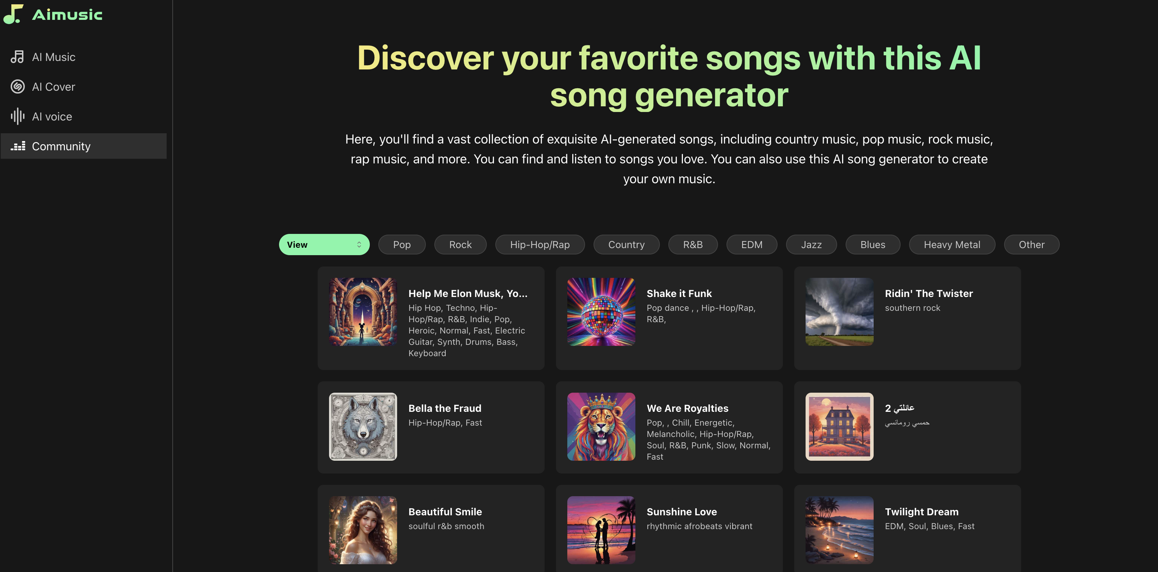Click the Community sidebar icon
The image size is (1158, 572).
pos(18,146)
